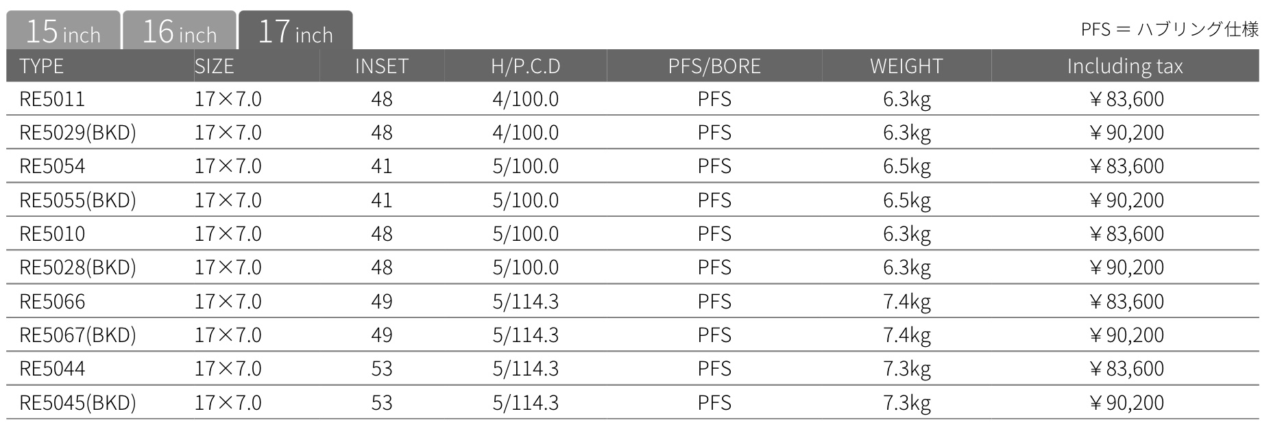Click the INSET column header
Image resolution: width=1271 pixels, height=431 pixels.
[x=382, y=66]
